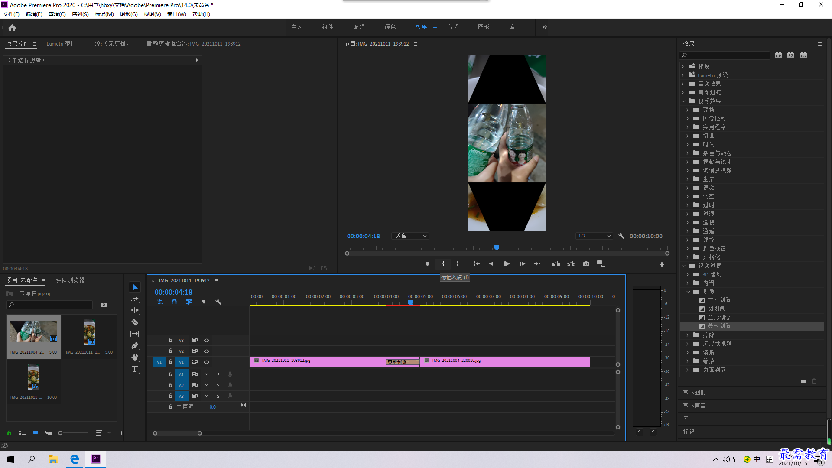Go to In point
Image resolution: width=832 pixels, height=468 pixels.
tap(477, 264)
